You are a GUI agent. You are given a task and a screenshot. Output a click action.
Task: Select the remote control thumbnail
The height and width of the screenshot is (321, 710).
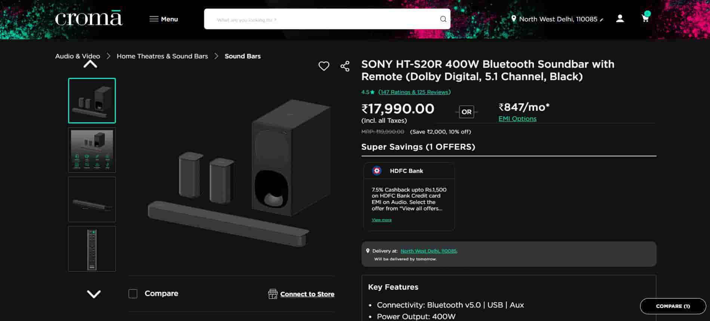pos(92,249)
